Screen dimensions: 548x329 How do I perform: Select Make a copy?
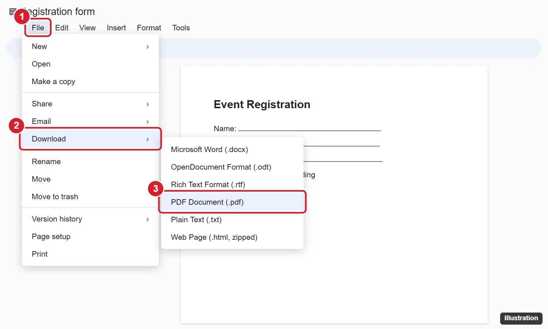90,82
